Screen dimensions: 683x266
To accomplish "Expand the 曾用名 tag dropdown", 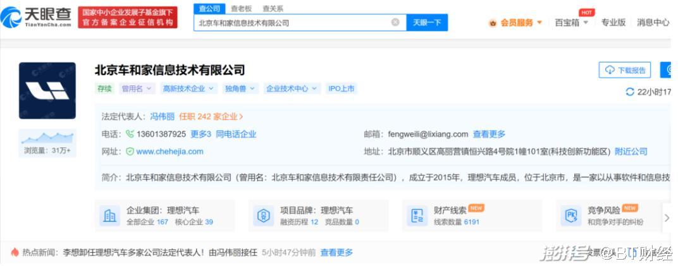I will (137, 88).
